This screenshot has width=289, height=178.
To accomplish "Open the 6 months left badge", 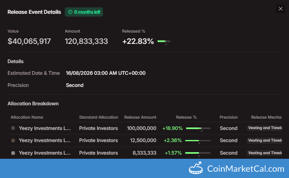I will coord(84,12).
